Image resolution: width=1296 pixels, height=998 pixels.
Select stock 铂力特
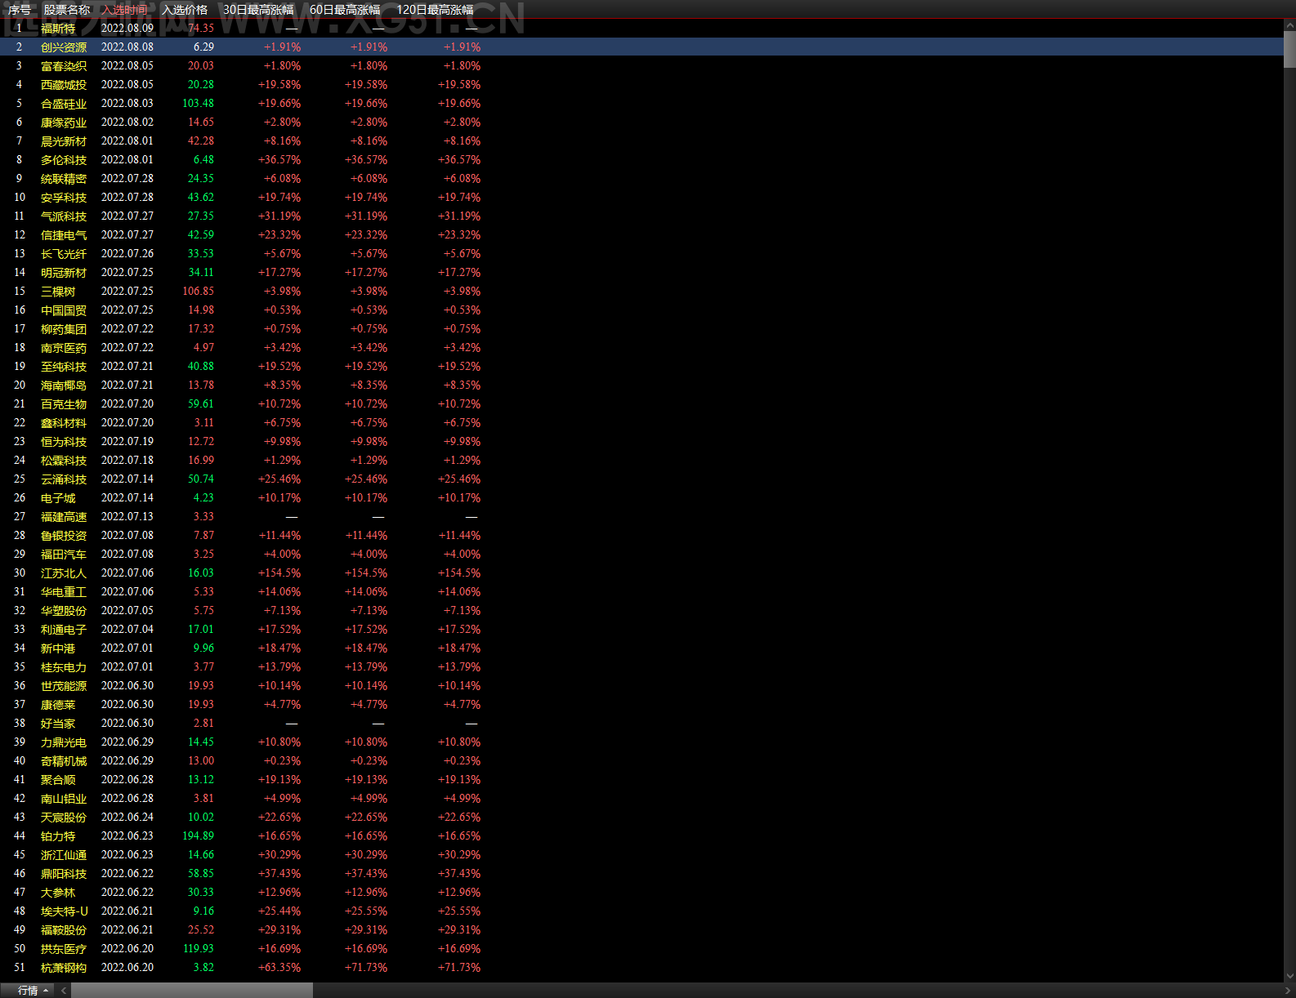[58, 836]
